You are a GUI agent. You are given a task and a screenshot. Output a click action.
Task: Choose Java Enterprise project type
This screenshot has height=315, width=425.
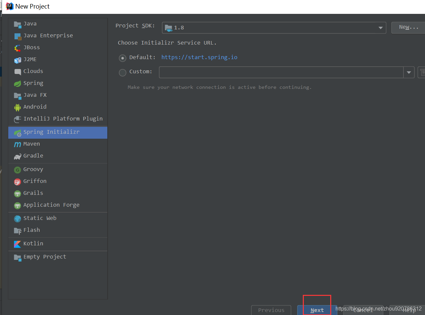(x=58, y=35)
